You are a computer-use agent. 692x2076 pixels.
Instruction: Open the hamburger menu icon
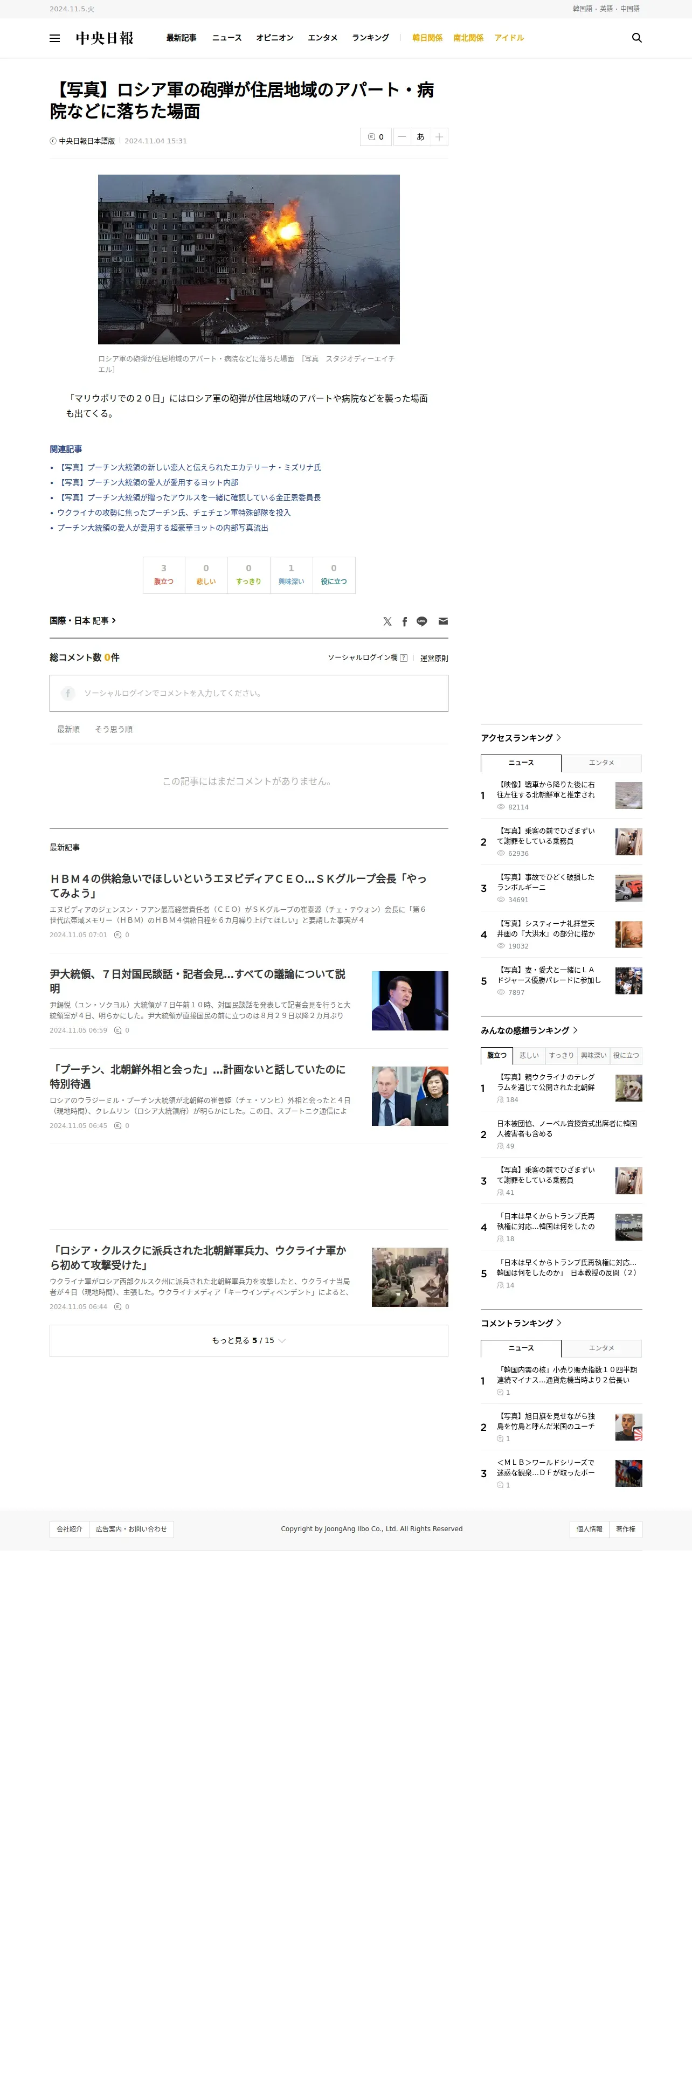coord(55,38)
